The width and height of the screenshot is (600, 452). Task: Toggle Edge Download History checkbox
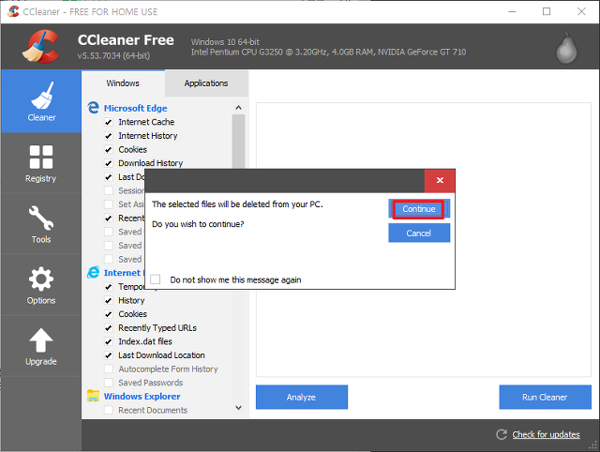pos(109,163)
